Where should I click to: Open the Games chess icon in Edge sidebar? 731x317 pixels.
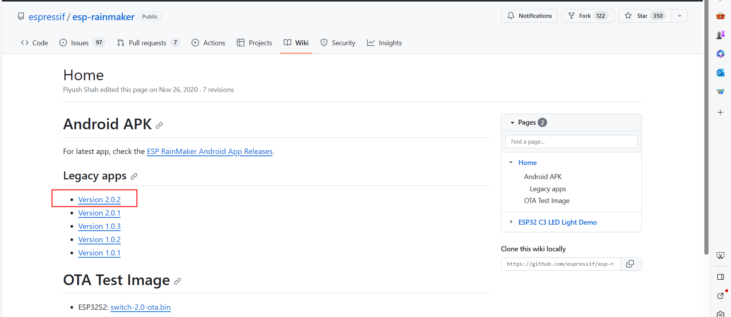[x=720, y=35]
